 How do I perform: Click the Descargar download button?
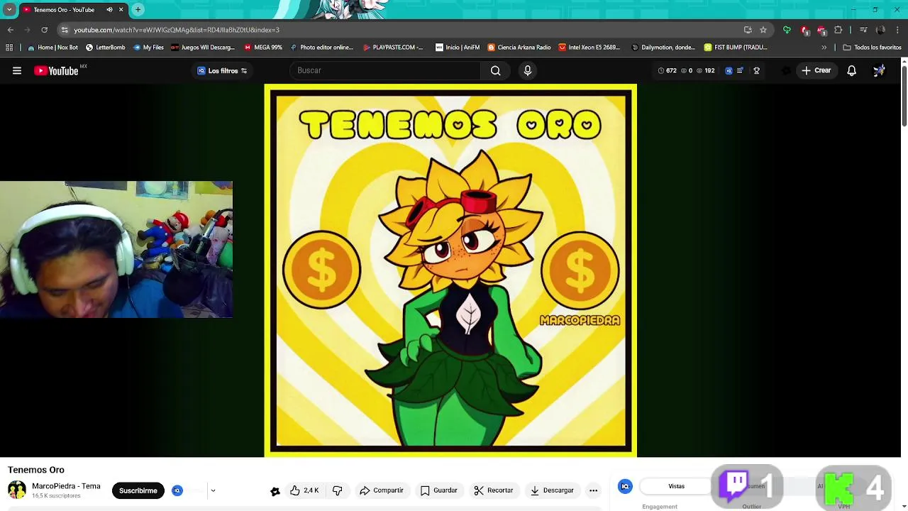coord(552,490)
